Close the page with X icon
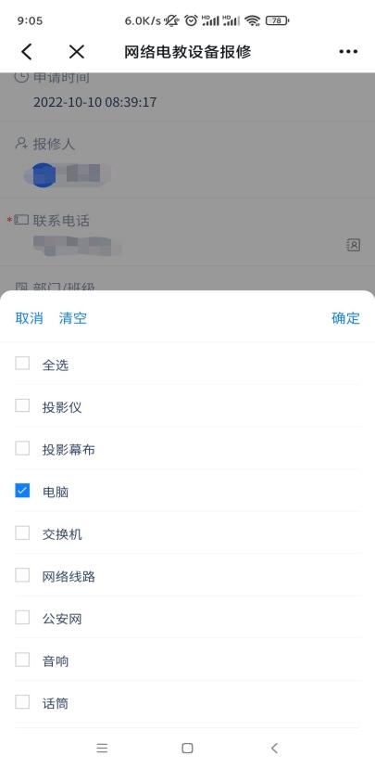 click(76, 52)
